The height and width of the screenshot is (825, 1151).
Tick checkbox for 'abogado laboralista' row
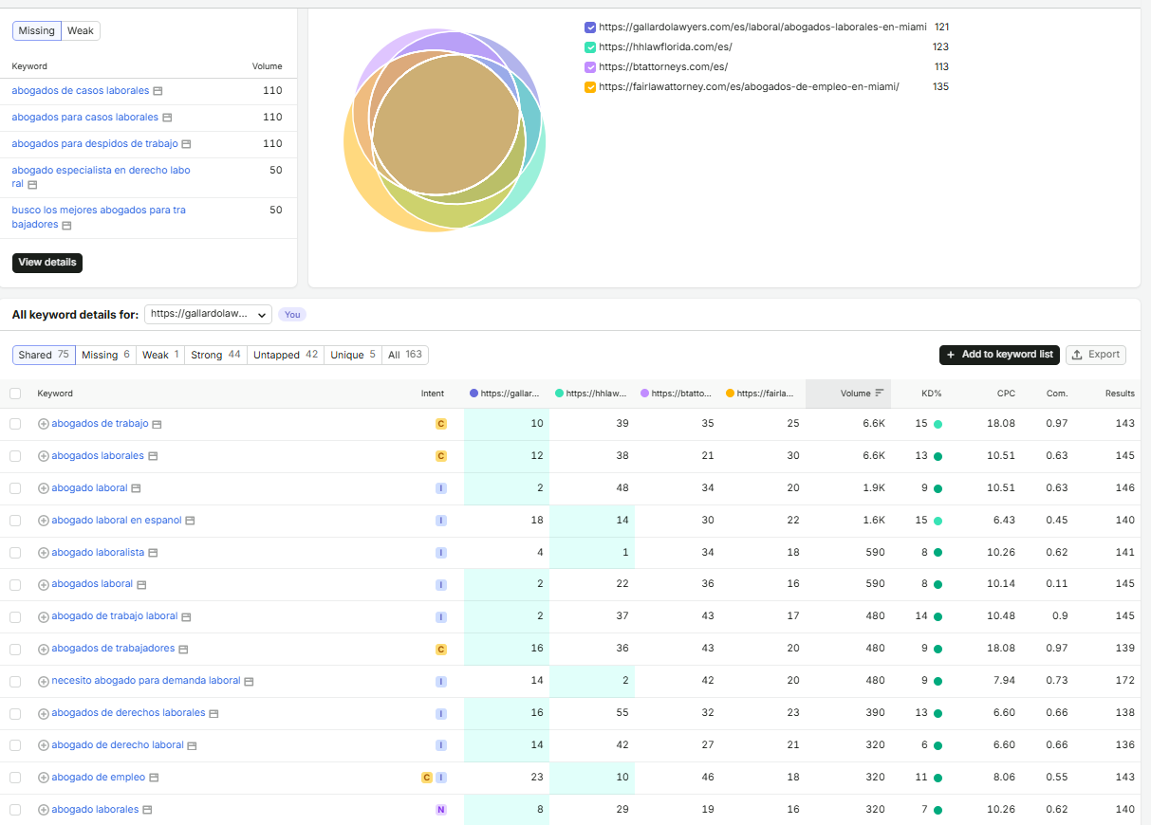pos(15,553)
